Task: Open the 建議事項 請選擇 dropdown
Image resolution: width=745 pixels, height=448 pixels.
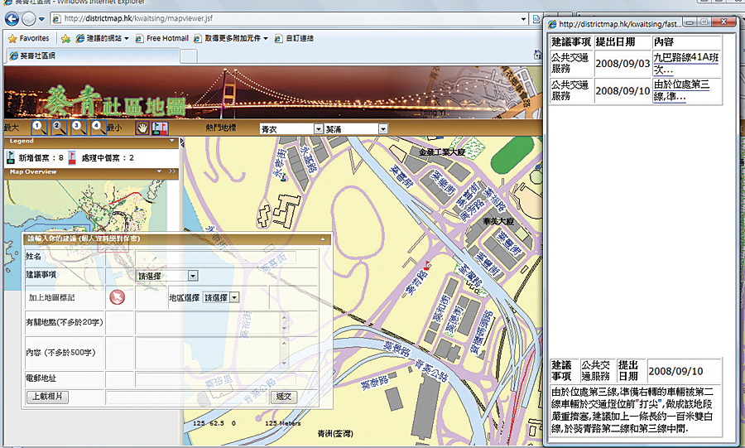Action: click(x=192, y=276)
